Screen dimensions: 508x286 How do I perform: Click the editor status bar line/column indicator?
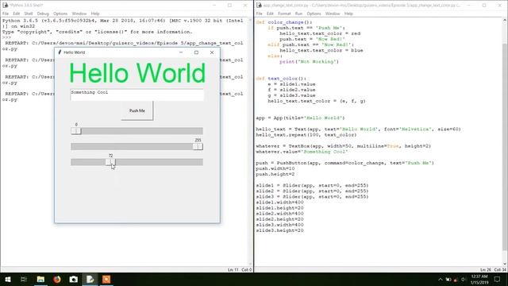click(x=493, y=270)
